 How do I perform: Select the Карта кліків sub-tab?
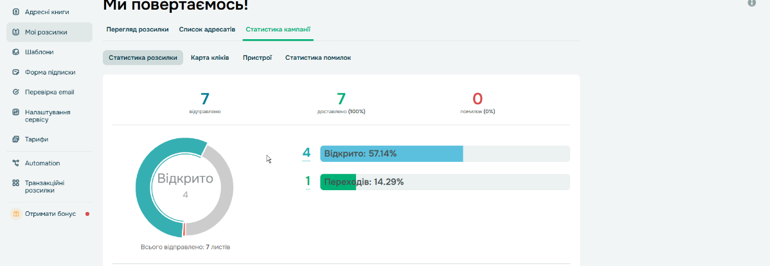pos(210,58)
